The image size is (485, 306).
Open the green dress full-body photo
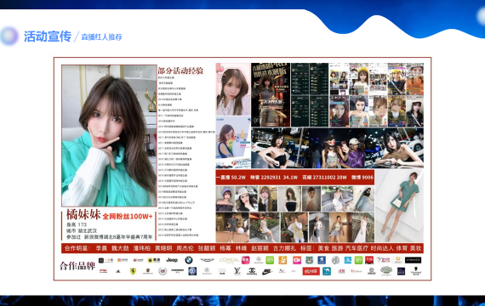coord(399,206)
